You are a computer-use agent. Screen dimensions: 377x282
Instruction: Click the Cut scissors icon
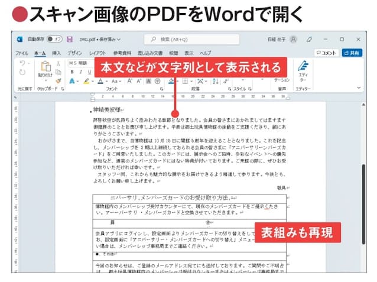click(58, 63)
